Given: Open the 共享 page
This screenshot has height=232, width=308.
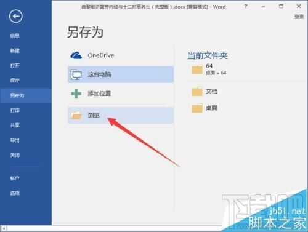Looking at the screenshot, I should click(15, 125).
